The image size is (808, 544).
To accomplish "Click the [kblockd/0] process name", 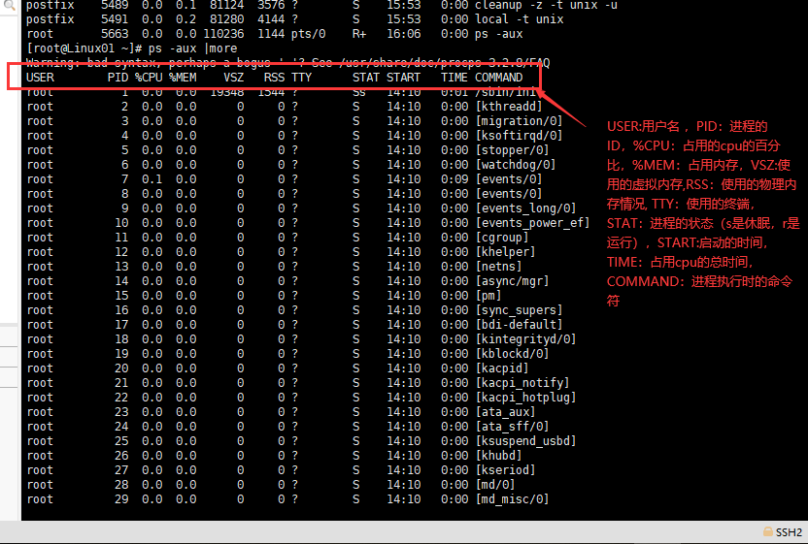I will tap(512, 354).
